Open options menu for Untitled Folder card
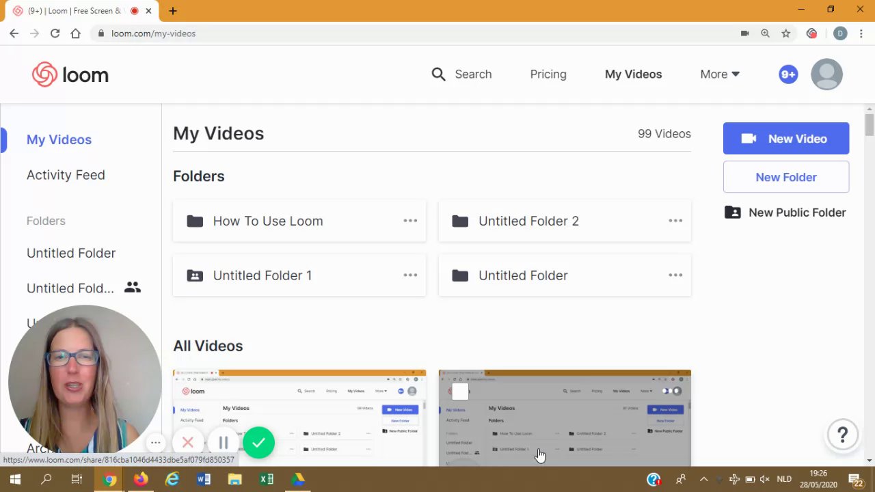The height and width of the screenshot is (492, 875). click(675, 275)
